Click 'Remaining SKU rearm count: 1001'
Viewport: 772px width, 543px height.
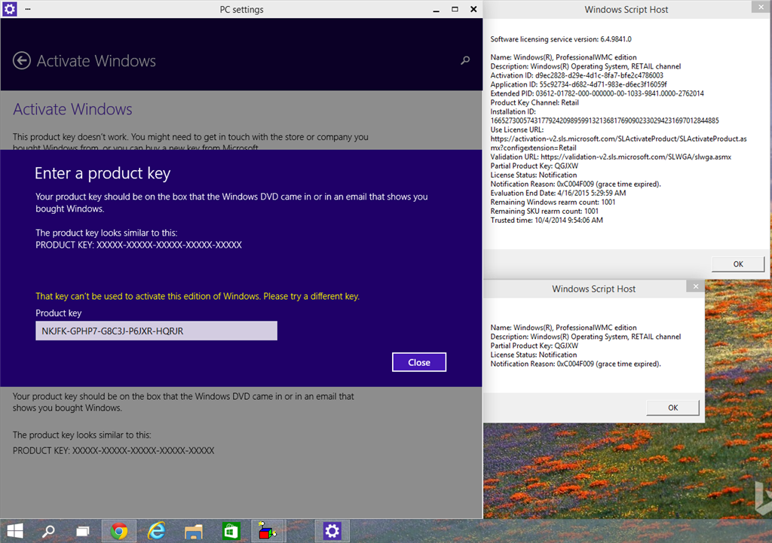point(544,211)
